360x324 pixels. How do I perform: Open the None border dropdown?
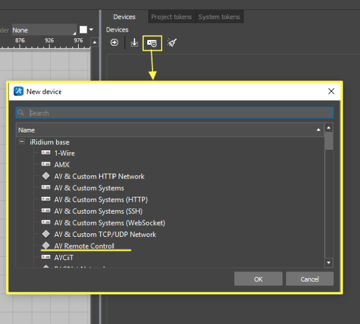[44, 30]
